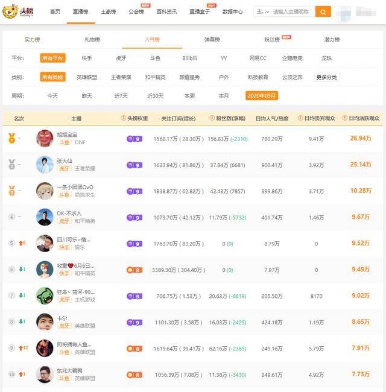Click info icon beside 粉丝数(涨幅) header
Screen dimensions: 386x392
point(212,118)
